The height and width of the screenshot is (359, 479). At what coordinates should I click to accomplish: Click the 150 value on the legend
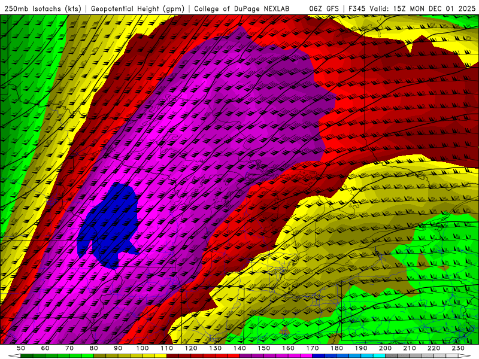(x=263, y=348)
